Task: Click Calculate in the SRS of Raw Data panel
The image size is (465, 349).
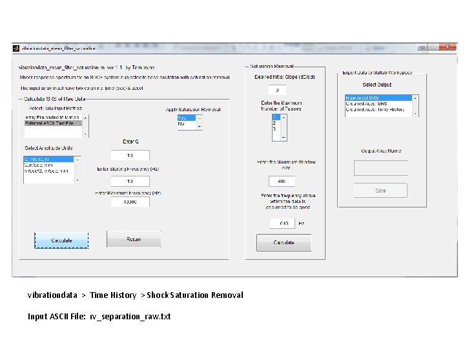Action: coord(62,240)
